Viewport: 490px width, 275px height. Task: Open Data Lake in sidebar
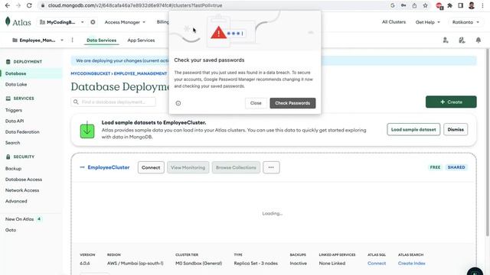pyautogui.click(x=16, y=85)
